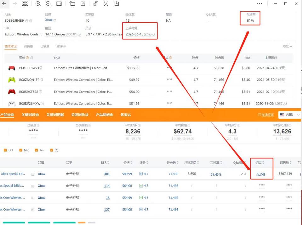Click the detail icon in the BSR 15 row

pyautogui.click(x=33, y=198)
